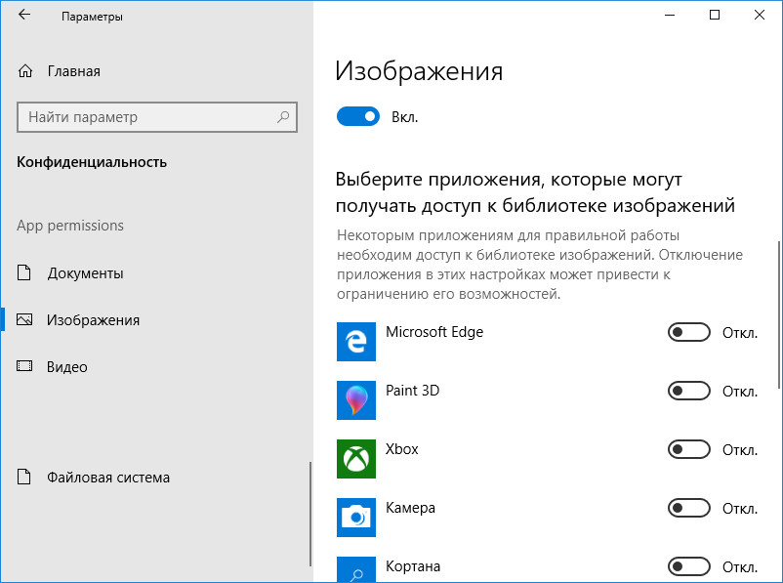Image resolution: width=783 pixels, height=583 pixels.
Task: Click the App permissions section label
Action: [70, 226]
